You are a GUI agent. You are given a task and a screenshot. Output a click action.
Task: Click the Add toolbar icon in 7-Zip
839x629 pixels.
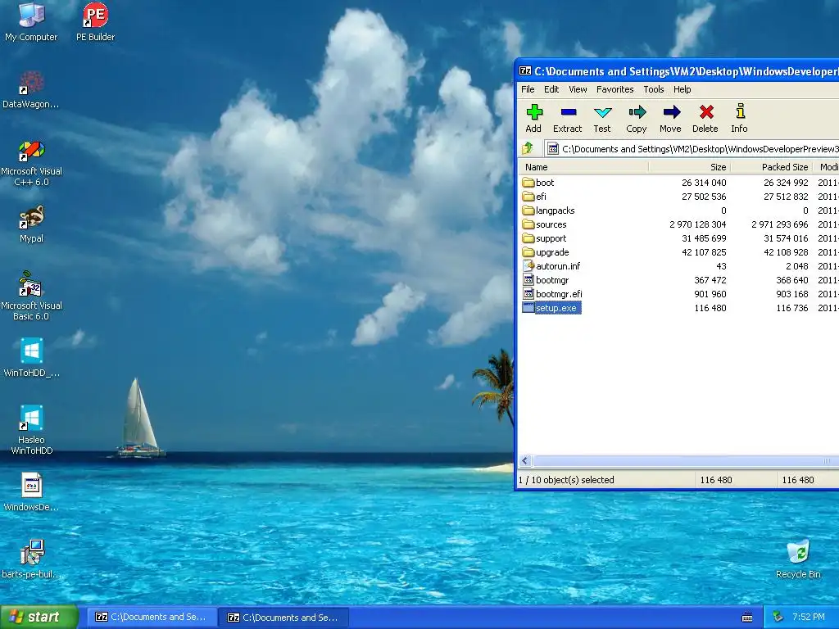click(x=533, y=119)
